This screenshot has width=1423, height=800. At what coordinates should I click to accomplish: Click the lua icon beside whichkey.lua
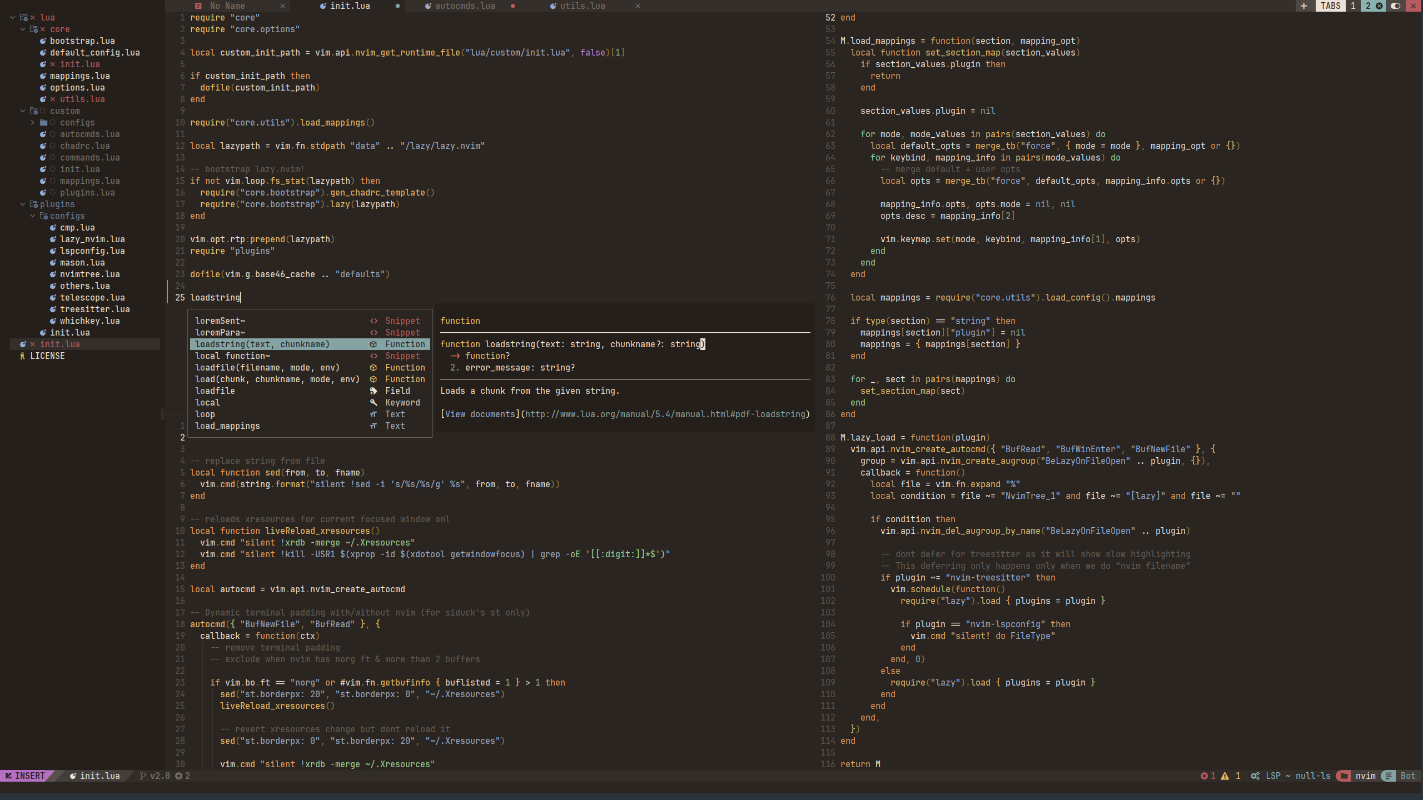point(53,321)
